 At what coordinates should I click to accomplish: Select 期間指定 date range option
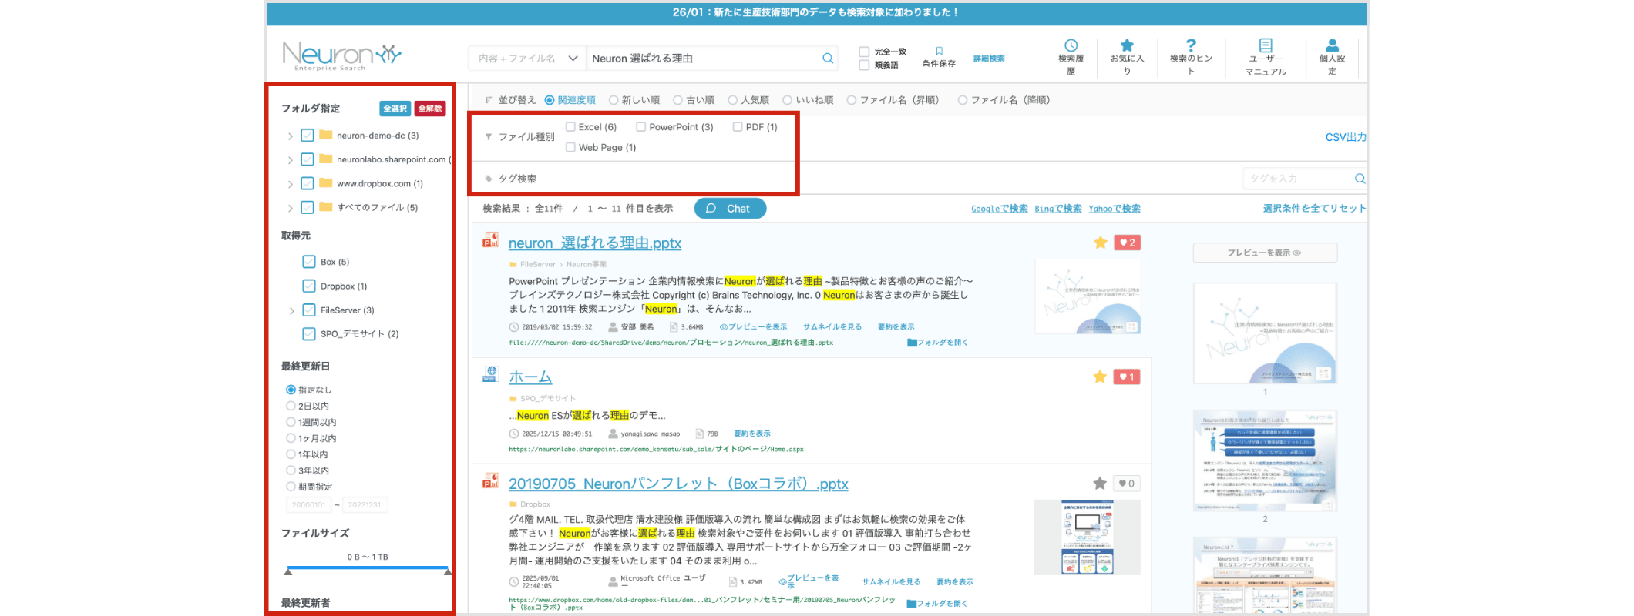click(291, 487)
